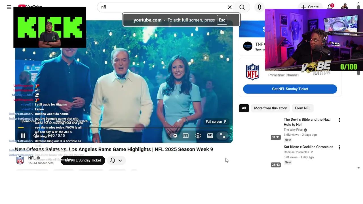363x204 pixels.
Task: Open The Why Files channel
Action: tap(293, 130)
